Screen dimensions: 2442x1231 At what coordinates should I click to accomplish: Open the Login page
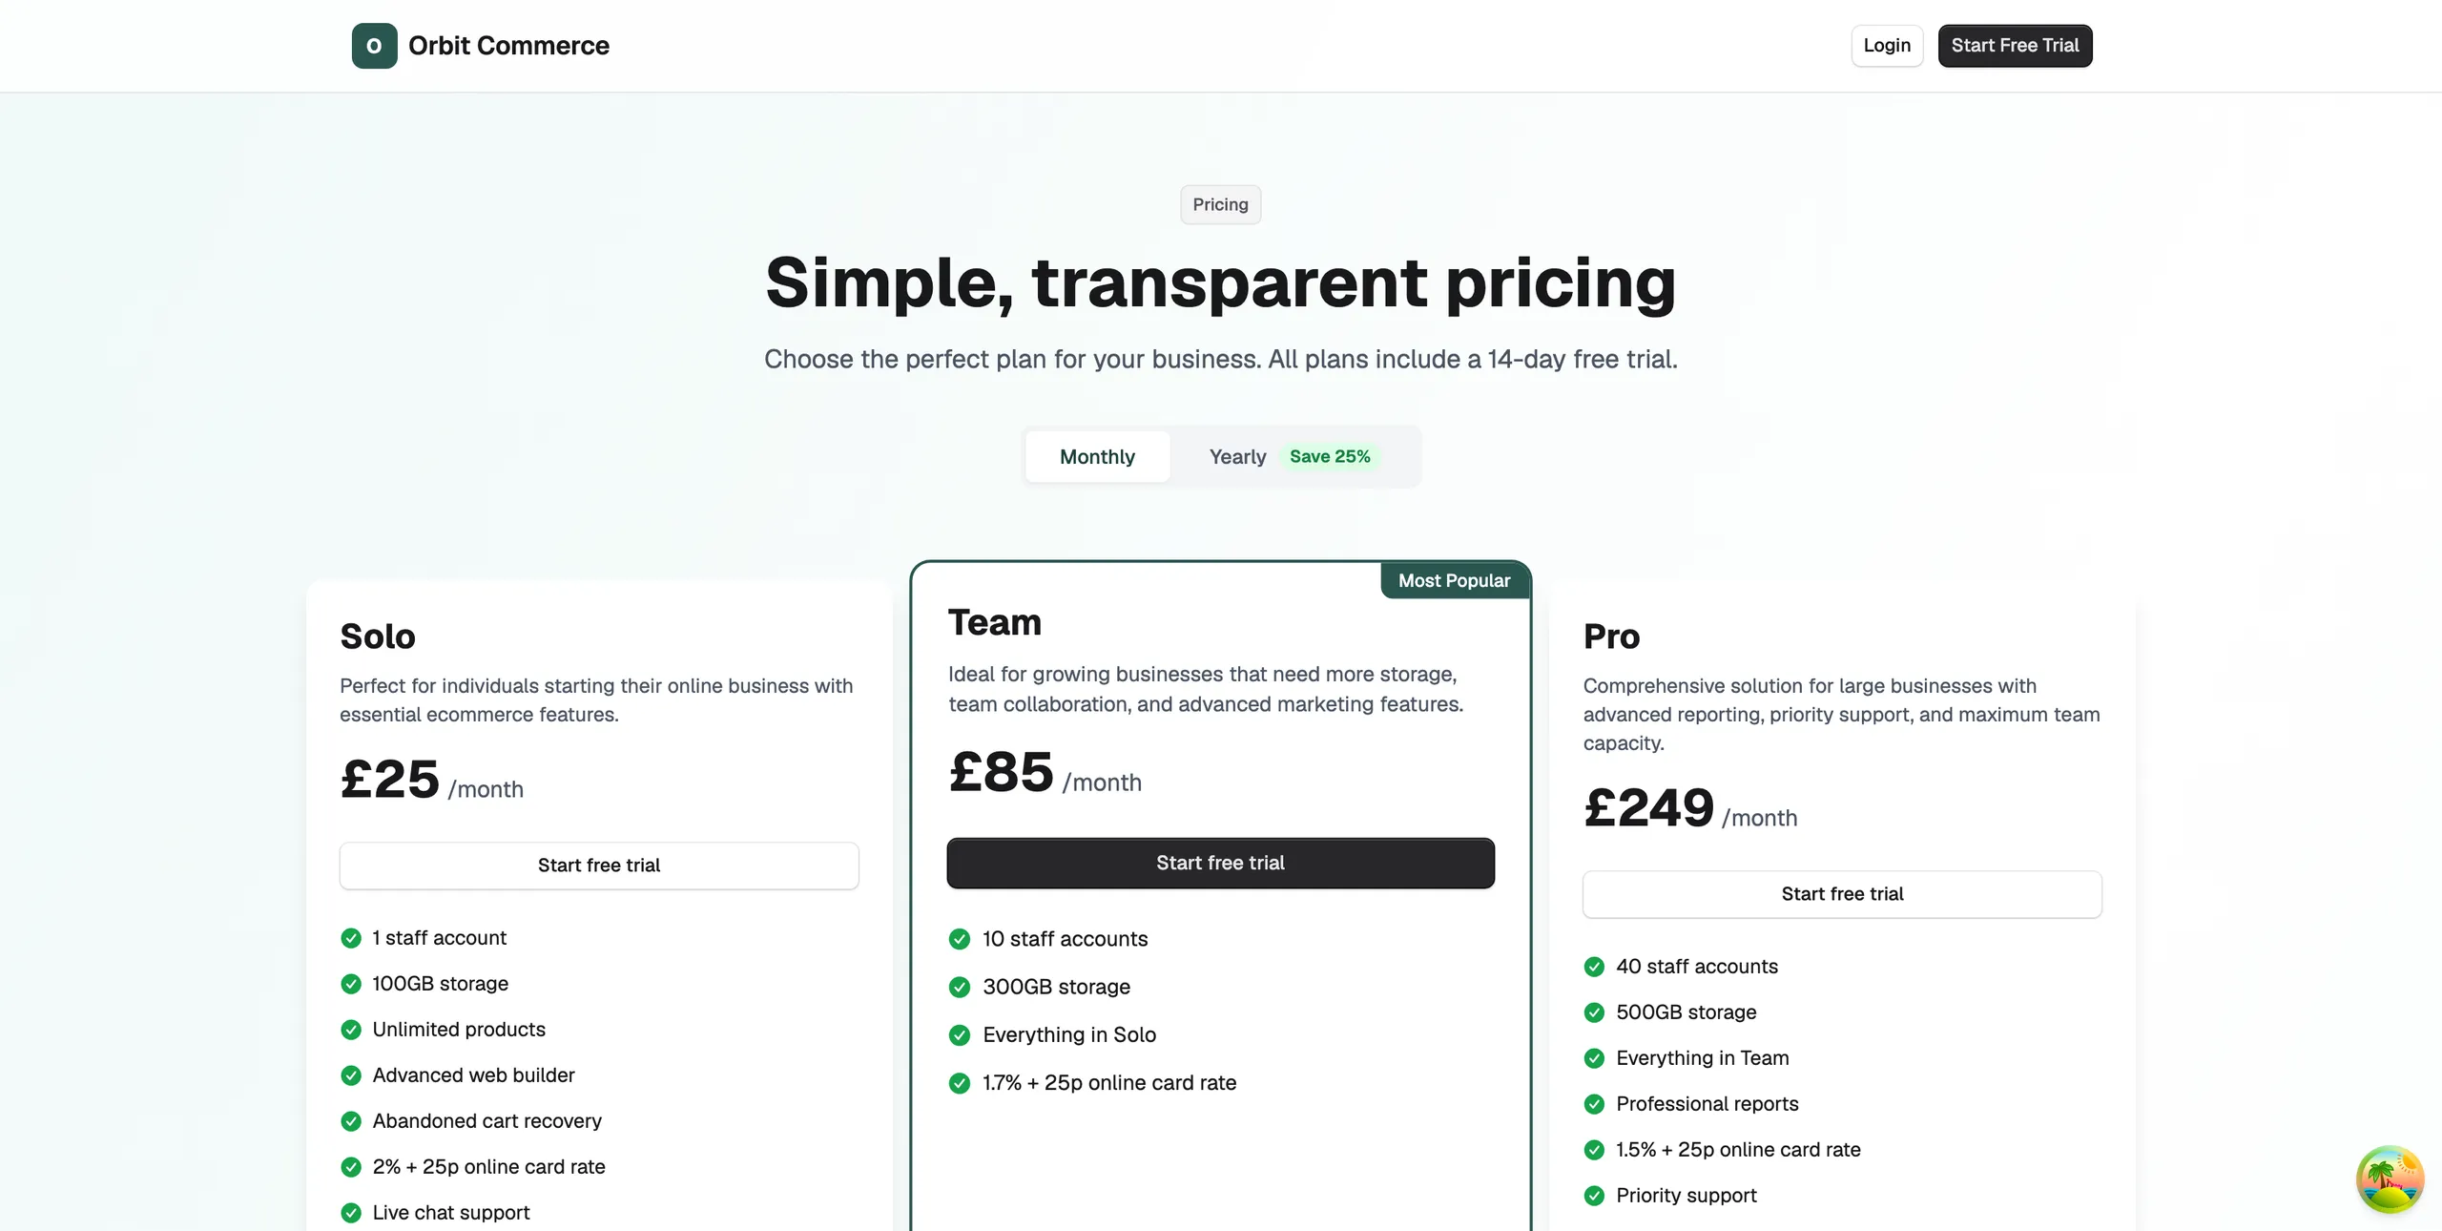[x=1887, y=46]
